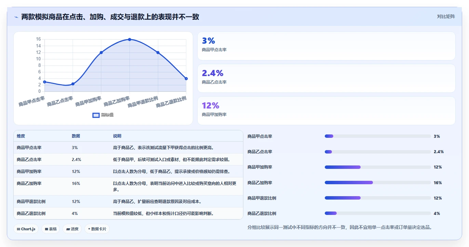Viewport: 469px width, 247px height.
Task: Click the 商品乙退款比例 progress bar
Action: point(378,213)
